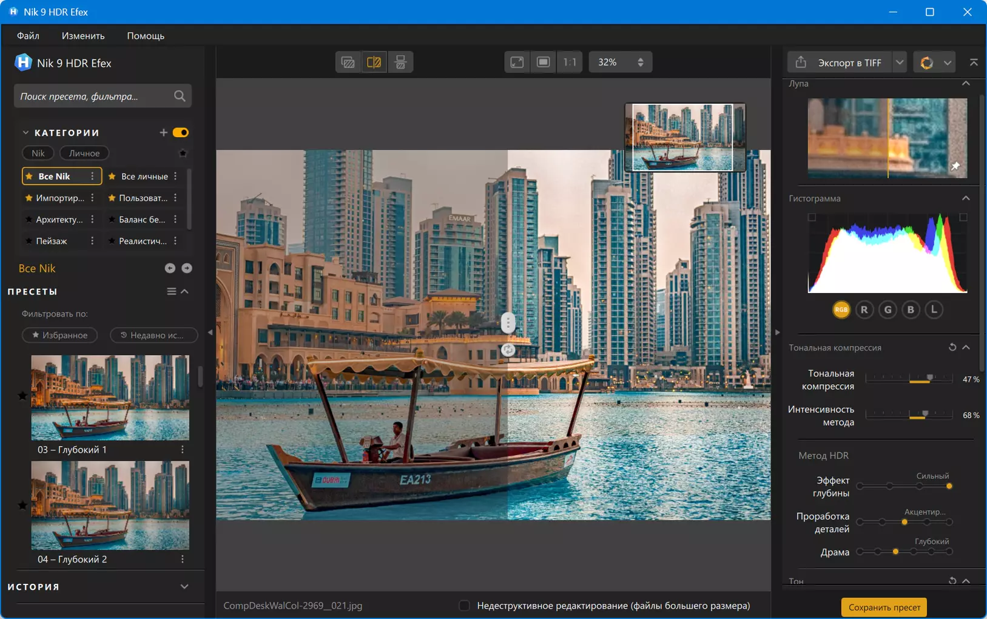This screenshot has height=619, width=987.
Task: Enable non-destructive editing checkbox
Action: point(464,605)
